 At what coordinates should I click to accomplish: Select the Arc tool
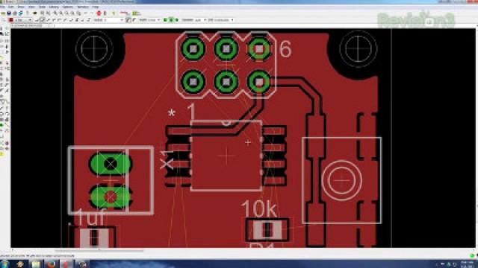7,114
